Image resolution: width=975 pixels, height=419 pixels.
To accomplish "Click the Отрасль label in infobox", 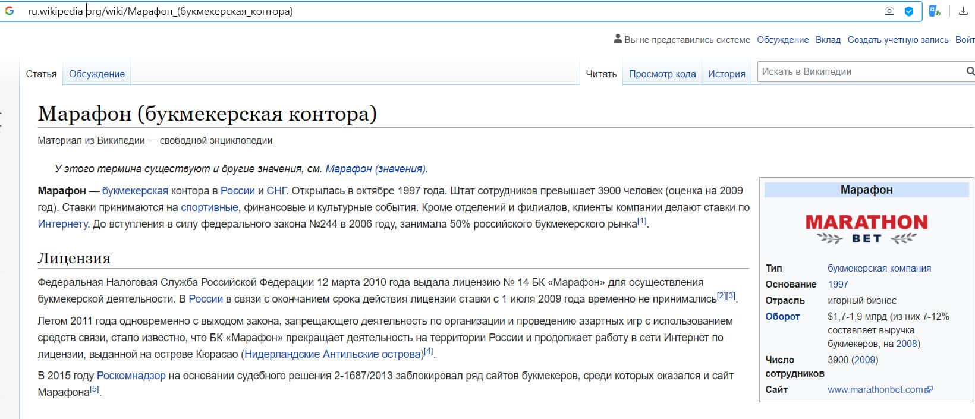I will pos(785,300).
